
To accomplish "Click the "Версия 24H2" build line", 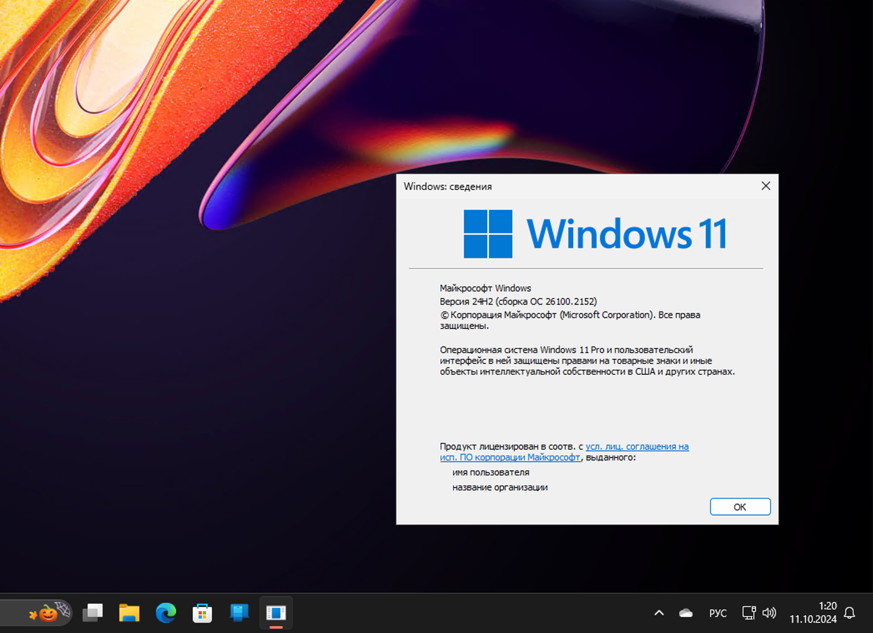I will click(x=518, y=302).
